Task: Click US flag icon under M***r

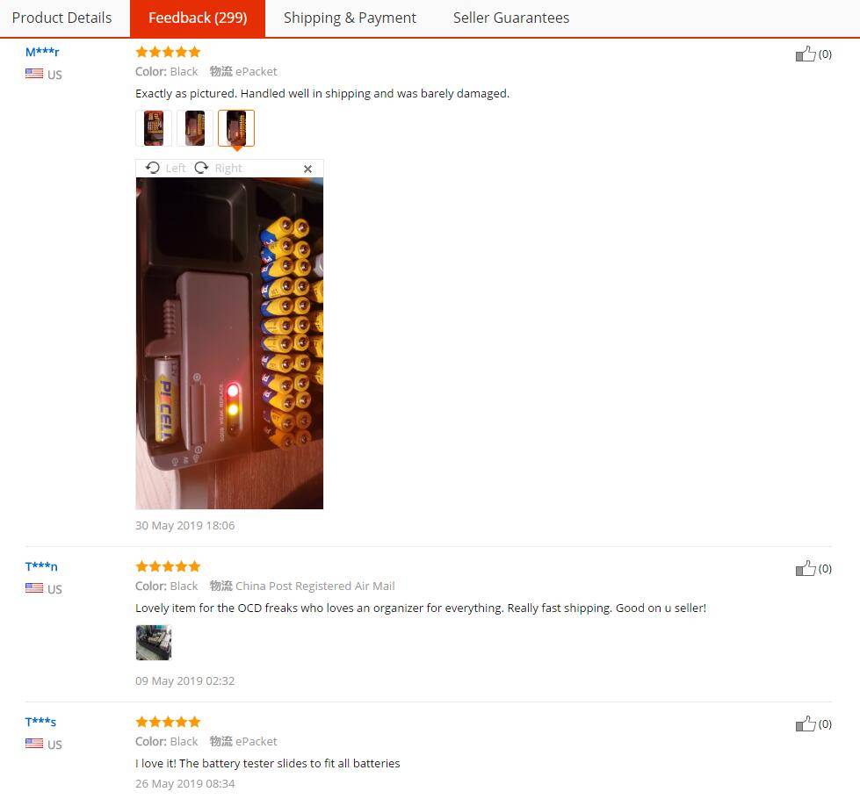Action: (x=34, y=74)
